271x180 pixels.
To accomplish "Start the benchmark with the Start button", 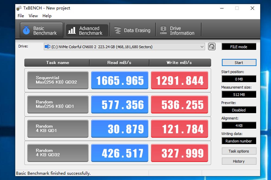I will 239,63.
